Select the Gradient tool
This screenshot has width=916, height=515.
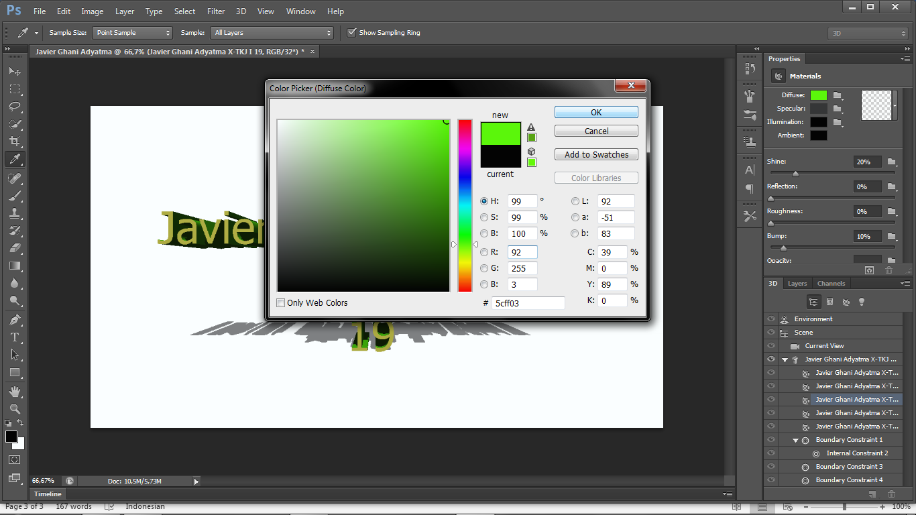tap(14, 266)
